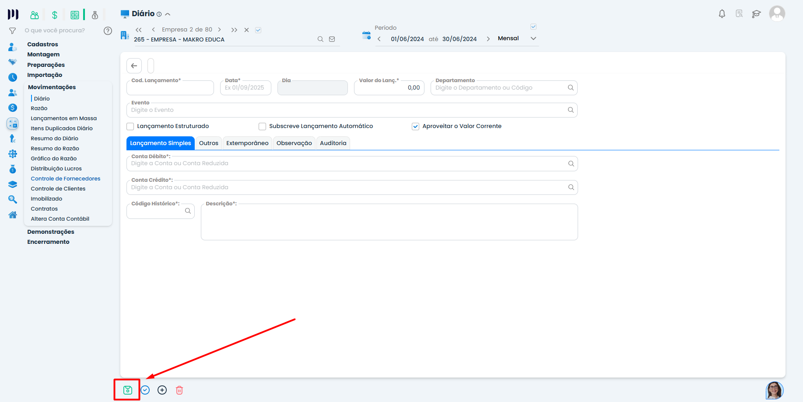
Task: Open the graduation cap training icon
Action: point(756,14)
